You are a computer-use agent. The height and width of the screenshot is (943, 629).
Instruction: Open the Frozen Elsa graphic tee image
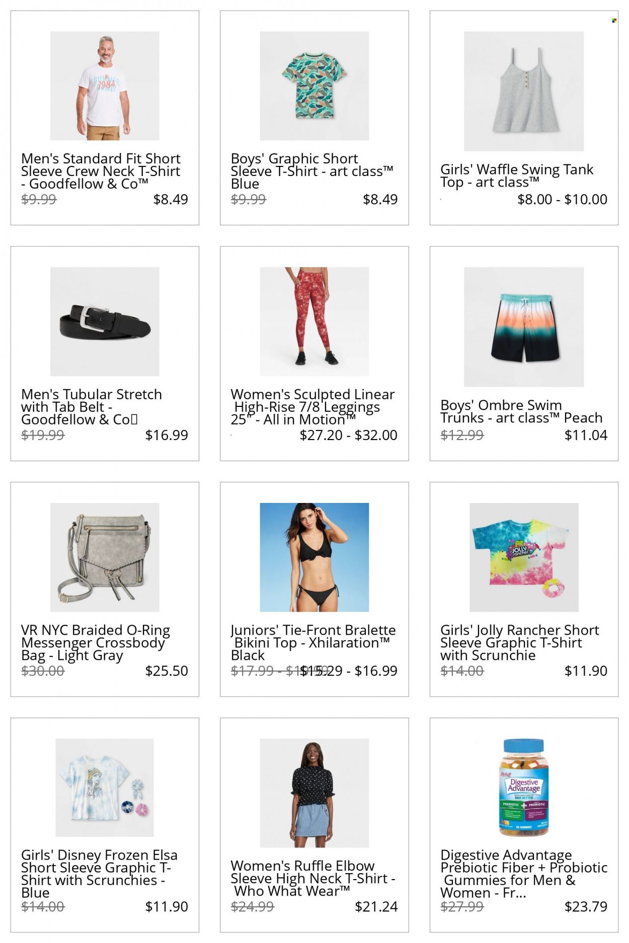[x=105, y=788]
